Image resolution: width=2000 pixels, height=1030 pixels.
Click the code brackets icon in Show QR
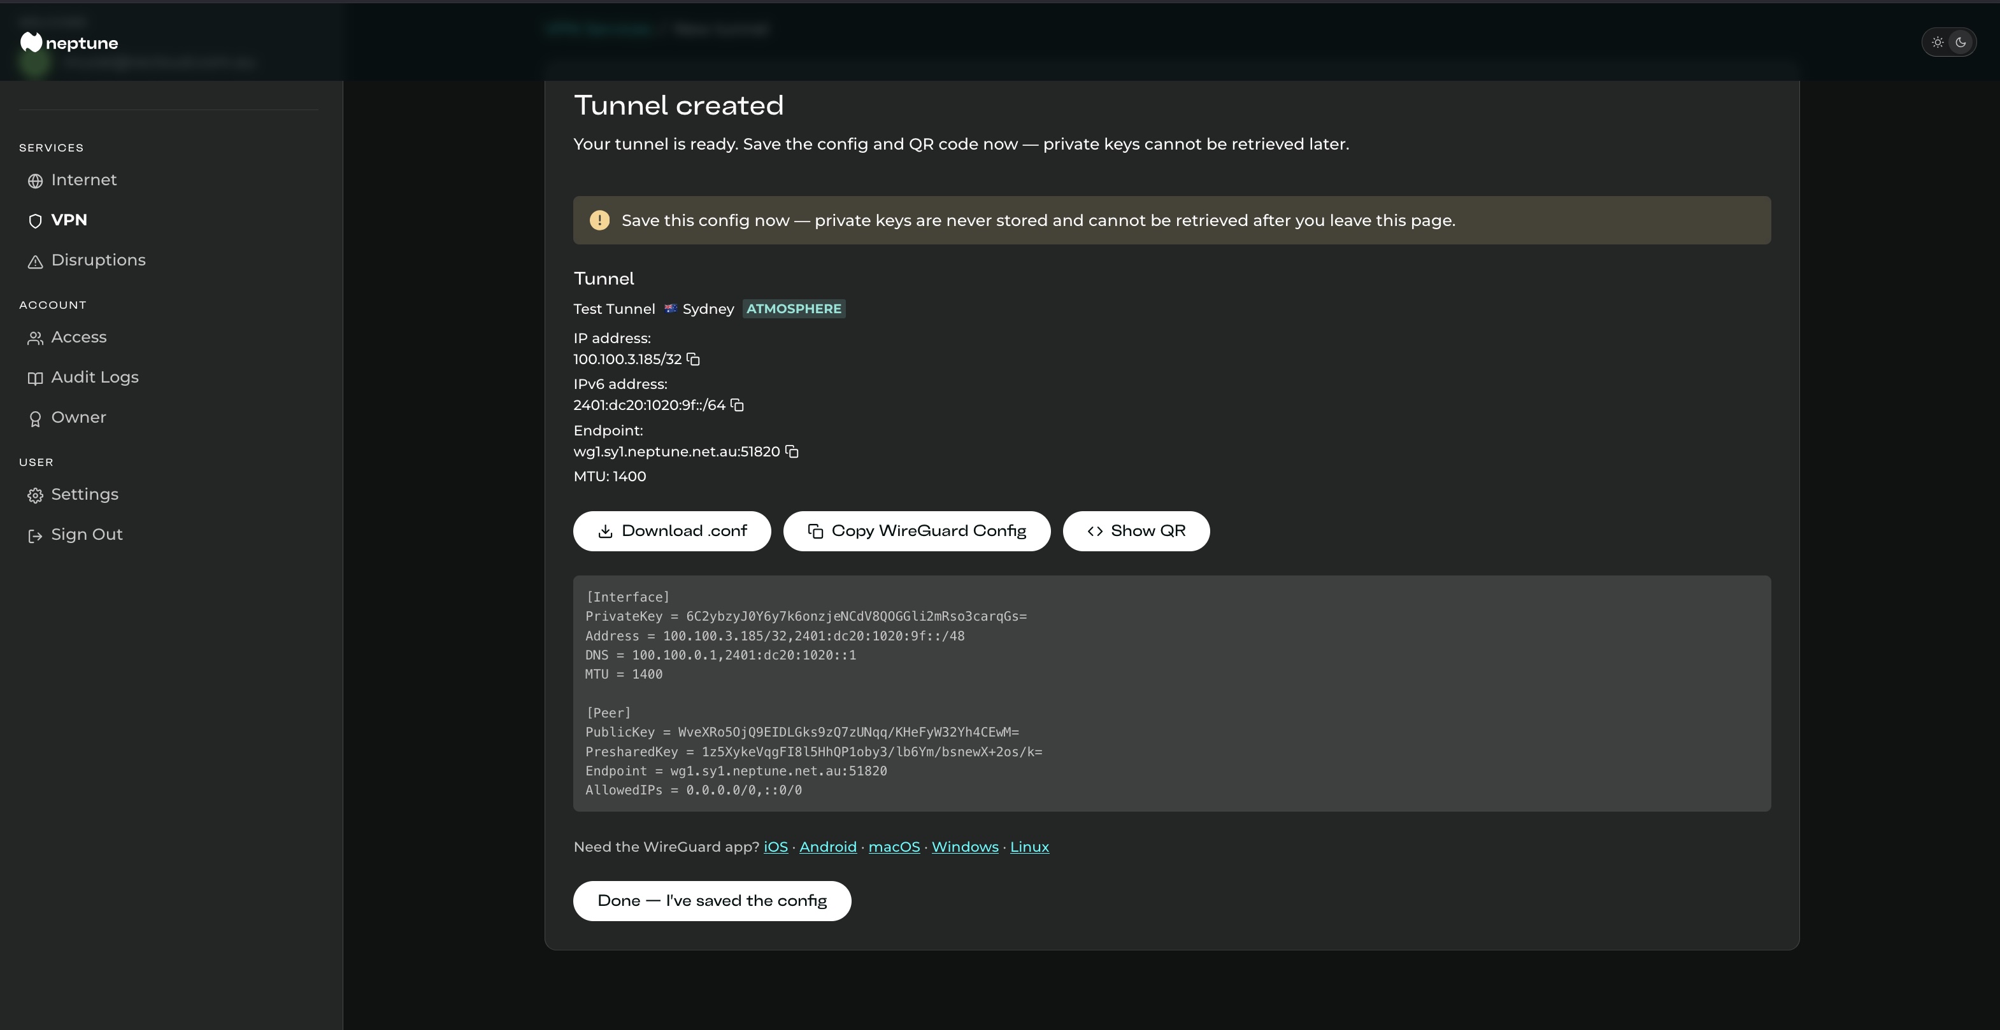click(1095, 531)
